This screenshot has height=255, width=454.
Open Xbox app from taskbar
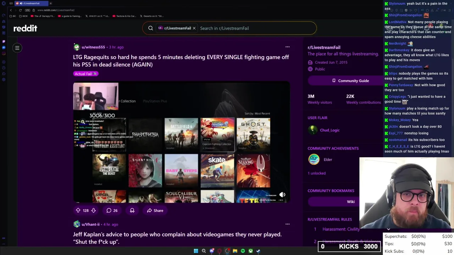(250, 251)
